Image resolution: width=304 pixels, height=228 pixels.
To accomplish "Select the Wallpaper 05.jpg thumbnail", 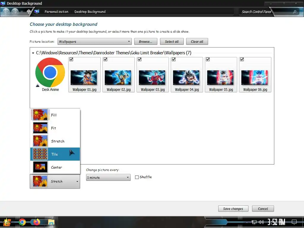I will [x=220, y=77].
